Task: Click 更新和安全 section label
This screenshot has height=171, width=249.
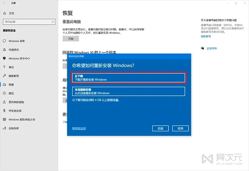Action: click(9, 31)
